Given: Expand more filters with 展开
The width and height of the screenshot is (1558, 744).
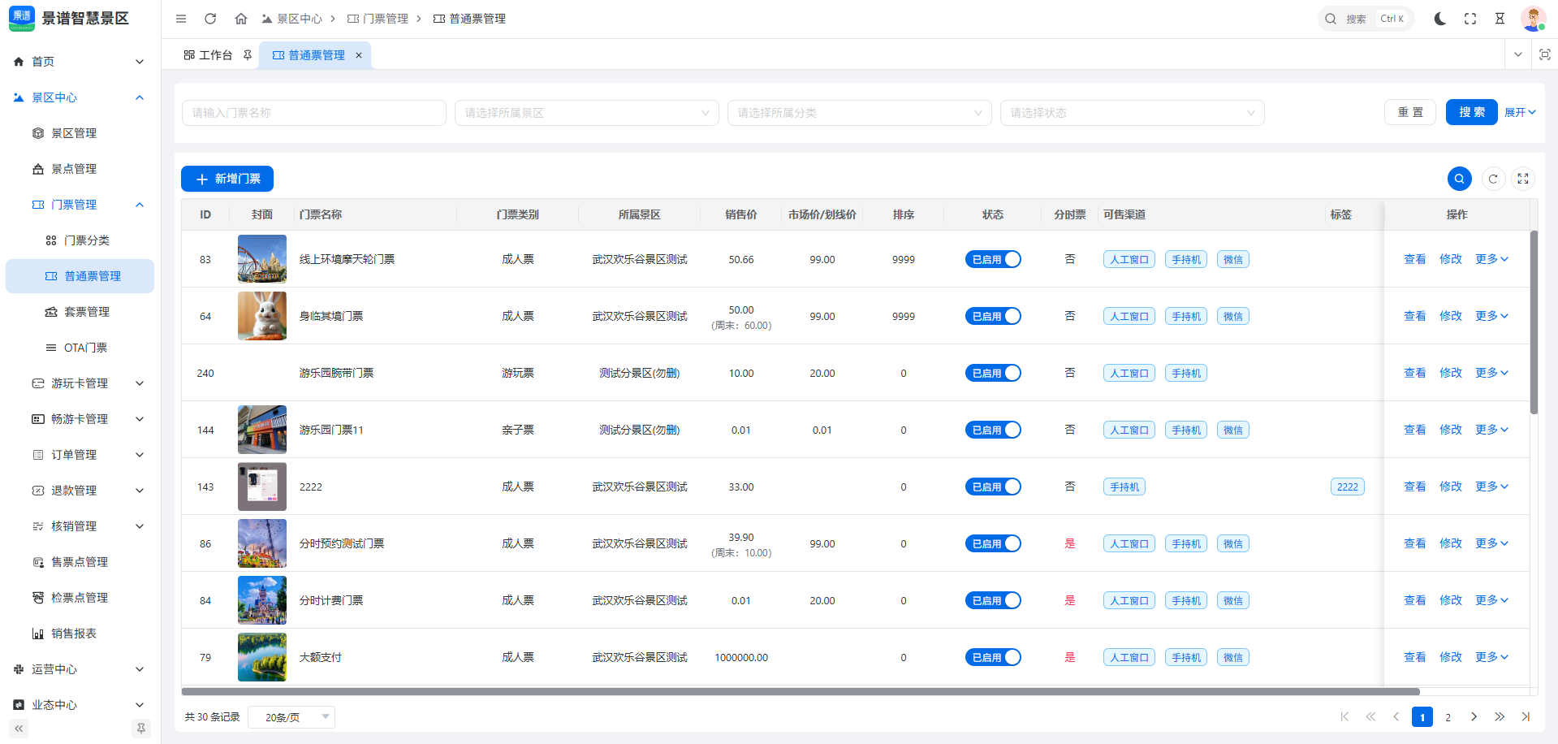Looking at the screenshot, I should [1520, 113].
